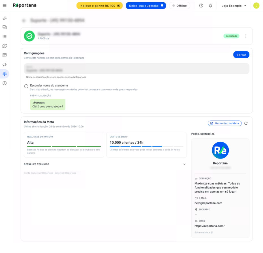Open the three-dot options menu
The height and width of the screenshot is (253, 263).
tap(246, 36)
